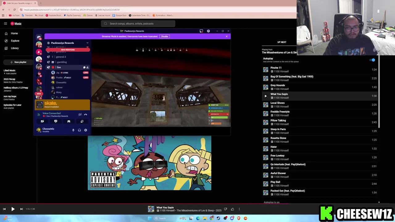Open chat for the live voice channel
This screenshot has height=222, width=395.
pos(84,67)
